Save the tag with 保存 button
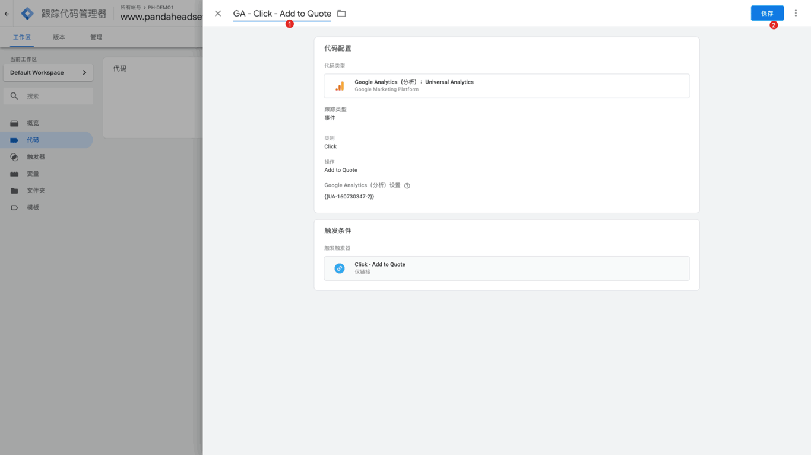The width and height of the screenshot is (811, 455). coord(766,13)
